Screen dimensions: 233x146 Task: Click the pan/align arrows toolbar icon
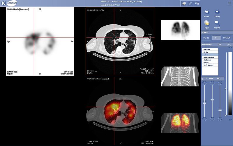184,4
